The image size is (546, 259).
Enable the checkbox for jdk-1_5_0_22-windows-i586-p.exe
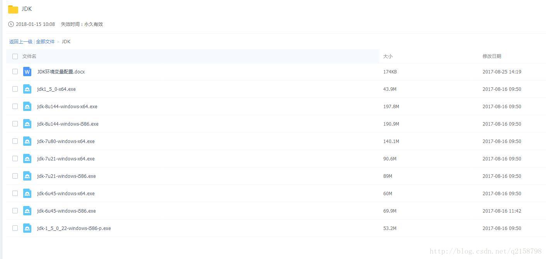tap(15, 228)
